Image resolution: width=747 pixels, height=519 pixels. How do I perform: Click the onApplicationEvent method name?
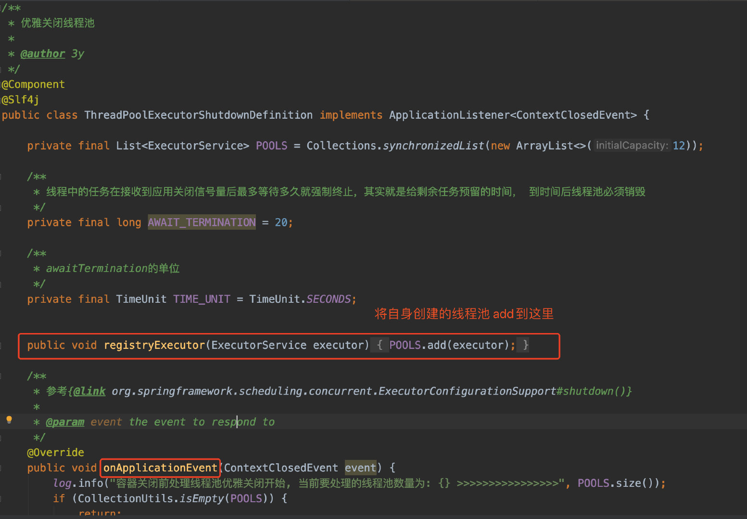point(160,468)
